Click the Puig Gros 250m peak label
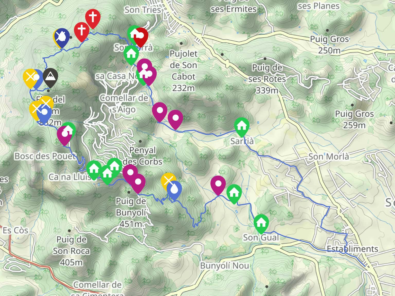This screenshot has height=296, width=395. (329, 45)
